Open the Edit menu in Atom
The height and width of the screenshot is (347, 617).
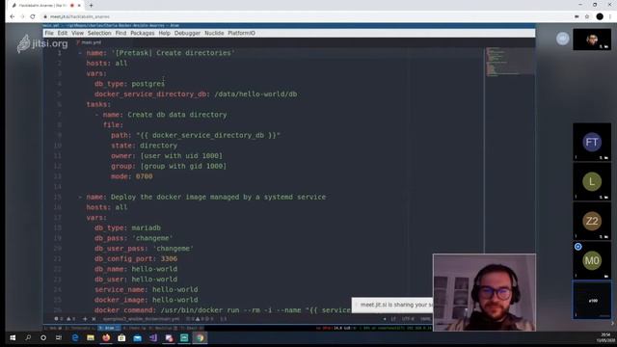pyautogui.click(x=63, y=33)
